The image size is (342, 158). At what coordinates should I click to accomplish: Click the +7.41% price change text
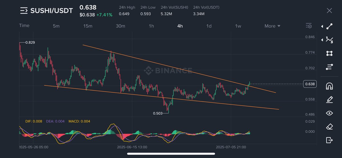(x=104, y=15)
